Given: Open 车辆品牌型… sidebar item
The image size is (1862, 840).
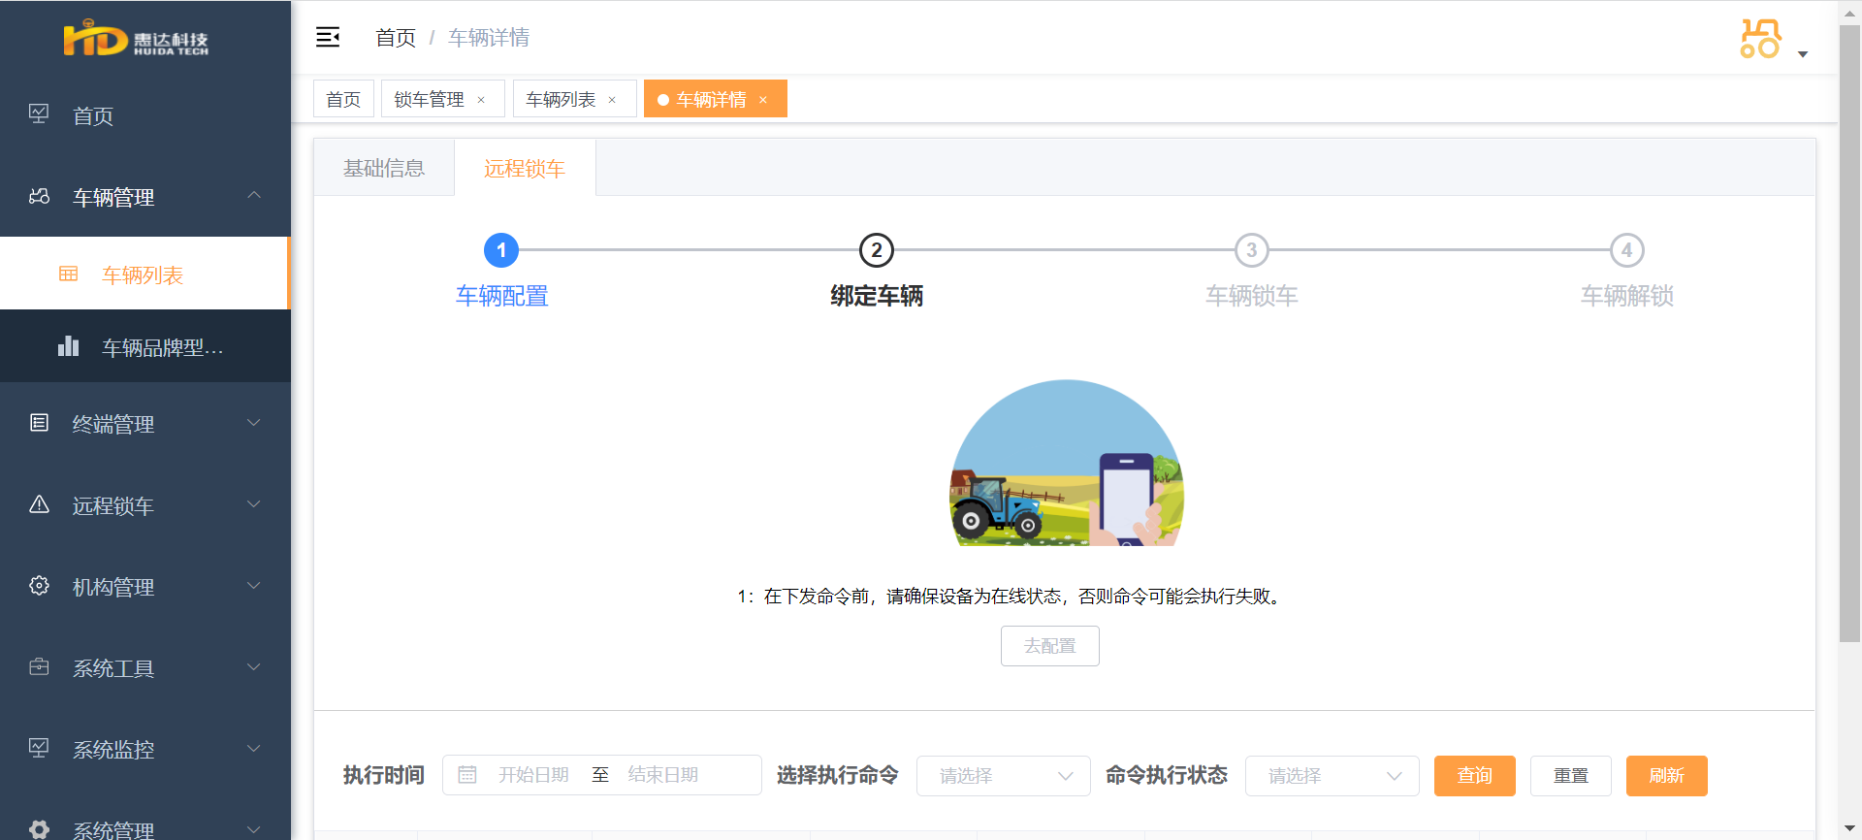Looking at the screenshot, I should click(x=145, y=346).
